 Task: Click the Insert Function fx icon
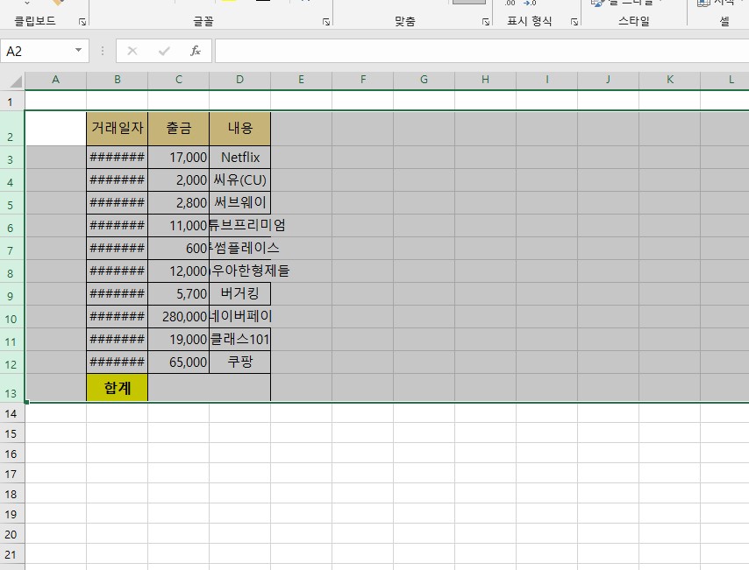[x=196, y=51]
